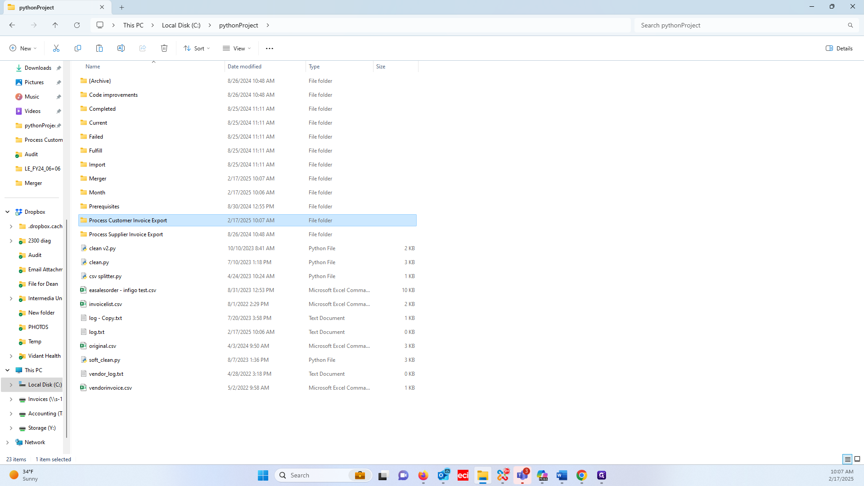Click the Cut scissors icon

pyautogui.click(x=56, y=48)
